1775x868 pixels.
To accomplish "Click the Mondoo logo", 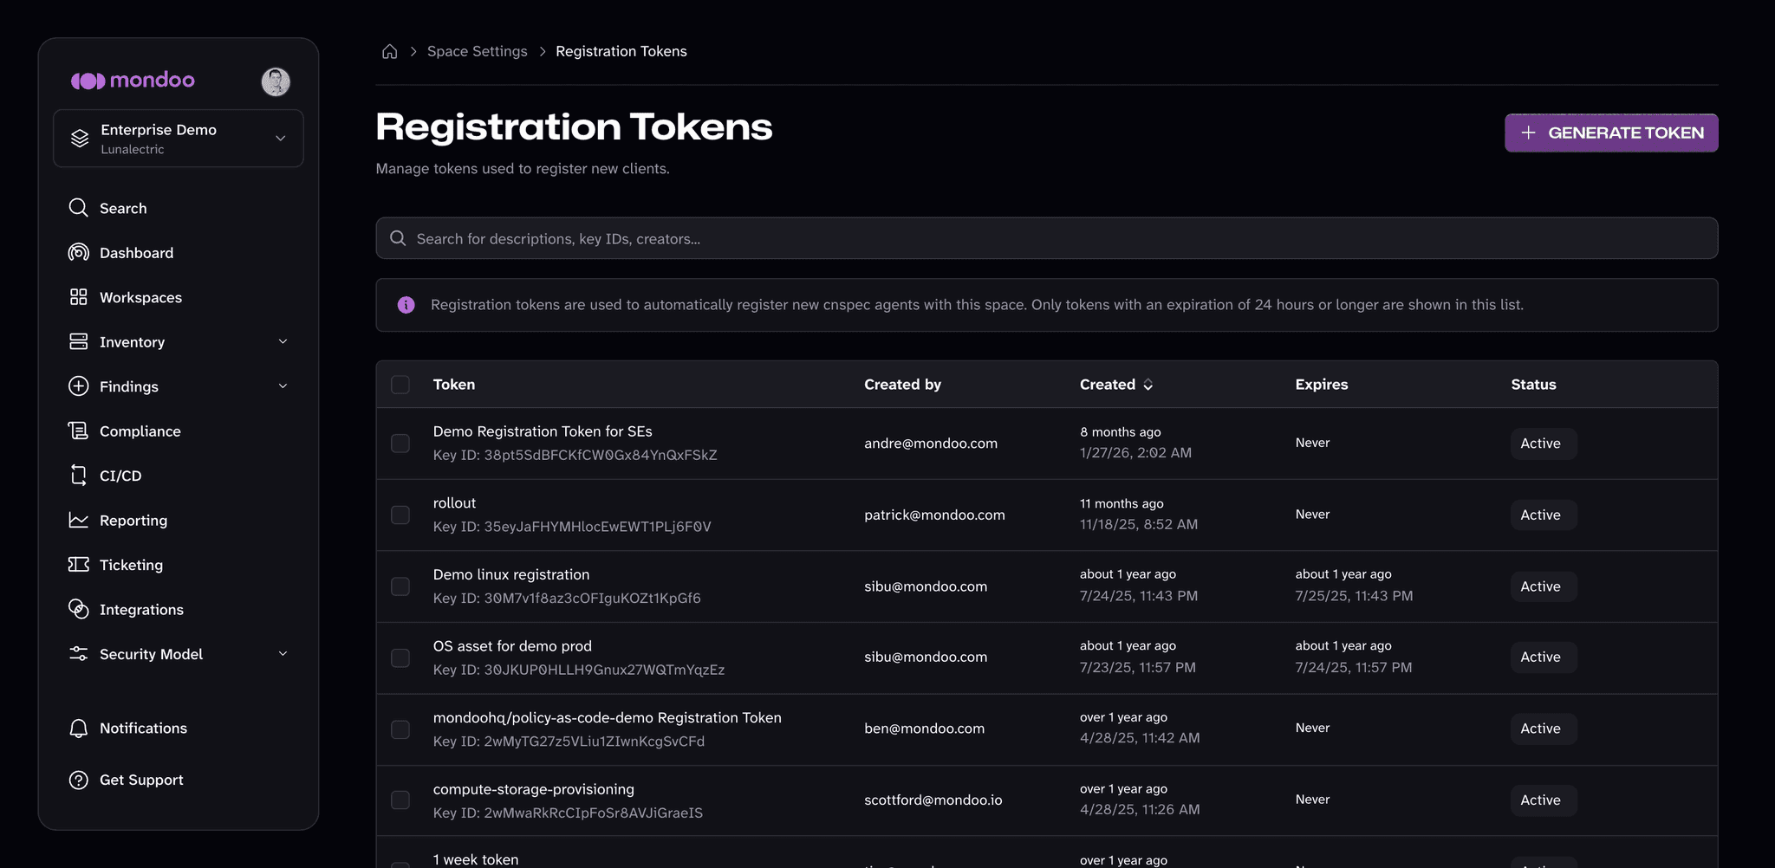I will 133,81.
